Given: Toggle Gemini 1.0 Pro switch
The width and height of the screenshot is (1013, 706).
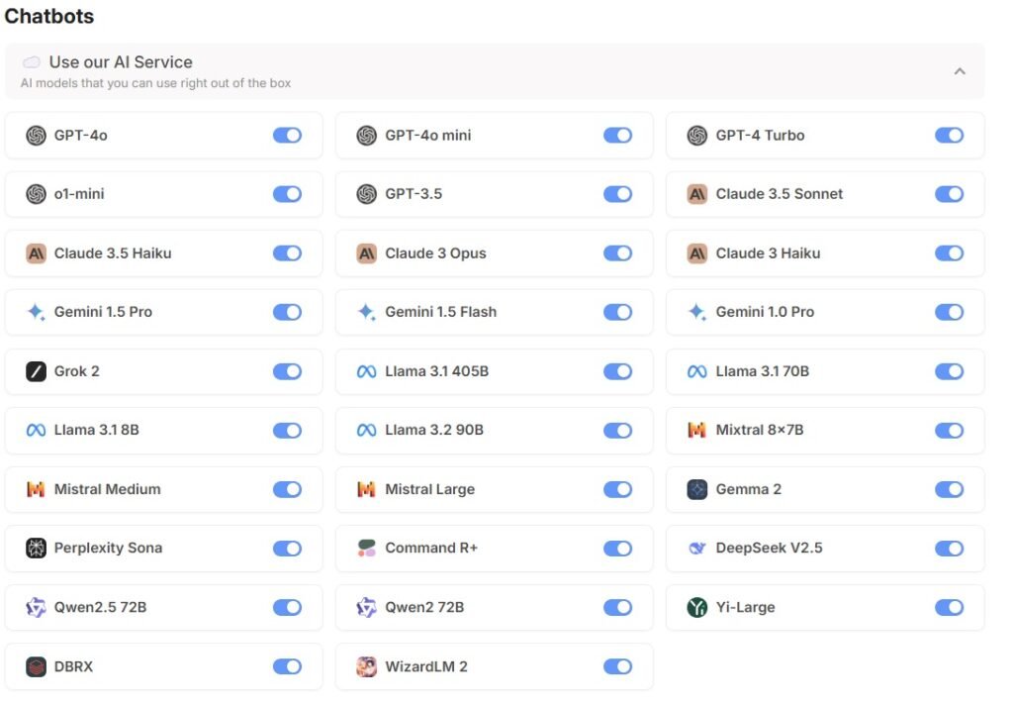Looking at the screenshot, I should 950,312.
